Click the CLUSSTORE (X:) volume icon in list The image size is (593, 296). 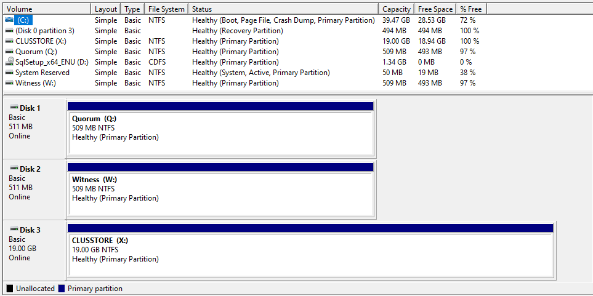9,41
